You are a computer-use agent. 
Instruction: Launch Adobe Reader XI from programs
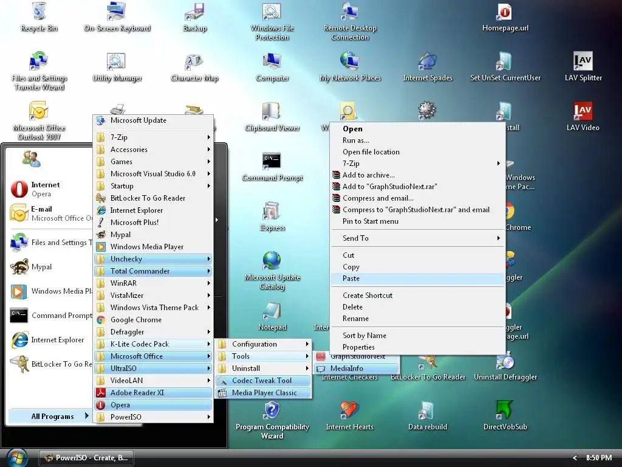153,393
